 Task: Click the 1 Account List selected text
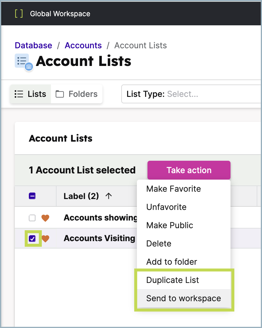pos(82,170)
